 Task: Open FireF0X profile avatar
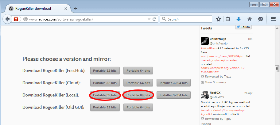(205, 95)
